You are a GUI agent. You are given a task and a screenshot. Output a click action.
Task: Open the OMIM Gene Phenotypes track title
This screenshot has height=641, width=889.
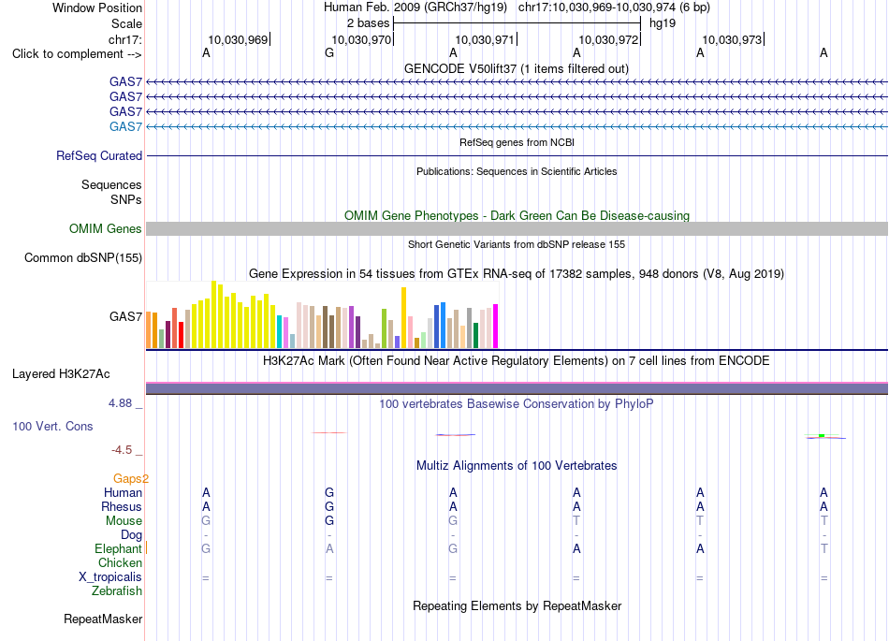(517, 215)
